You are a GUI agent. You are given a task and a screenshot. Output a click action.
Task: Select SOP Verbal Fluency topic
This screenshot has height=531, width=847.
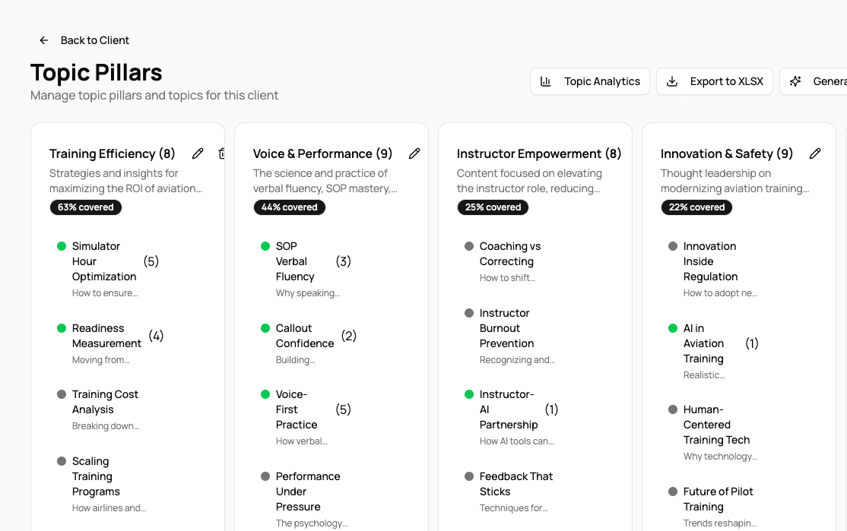coord(295,261)
